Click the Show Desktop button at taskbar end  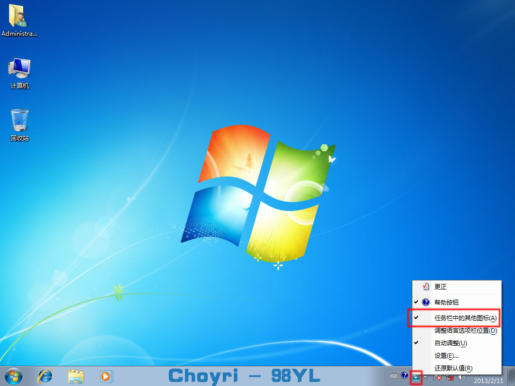coord(511,376)
